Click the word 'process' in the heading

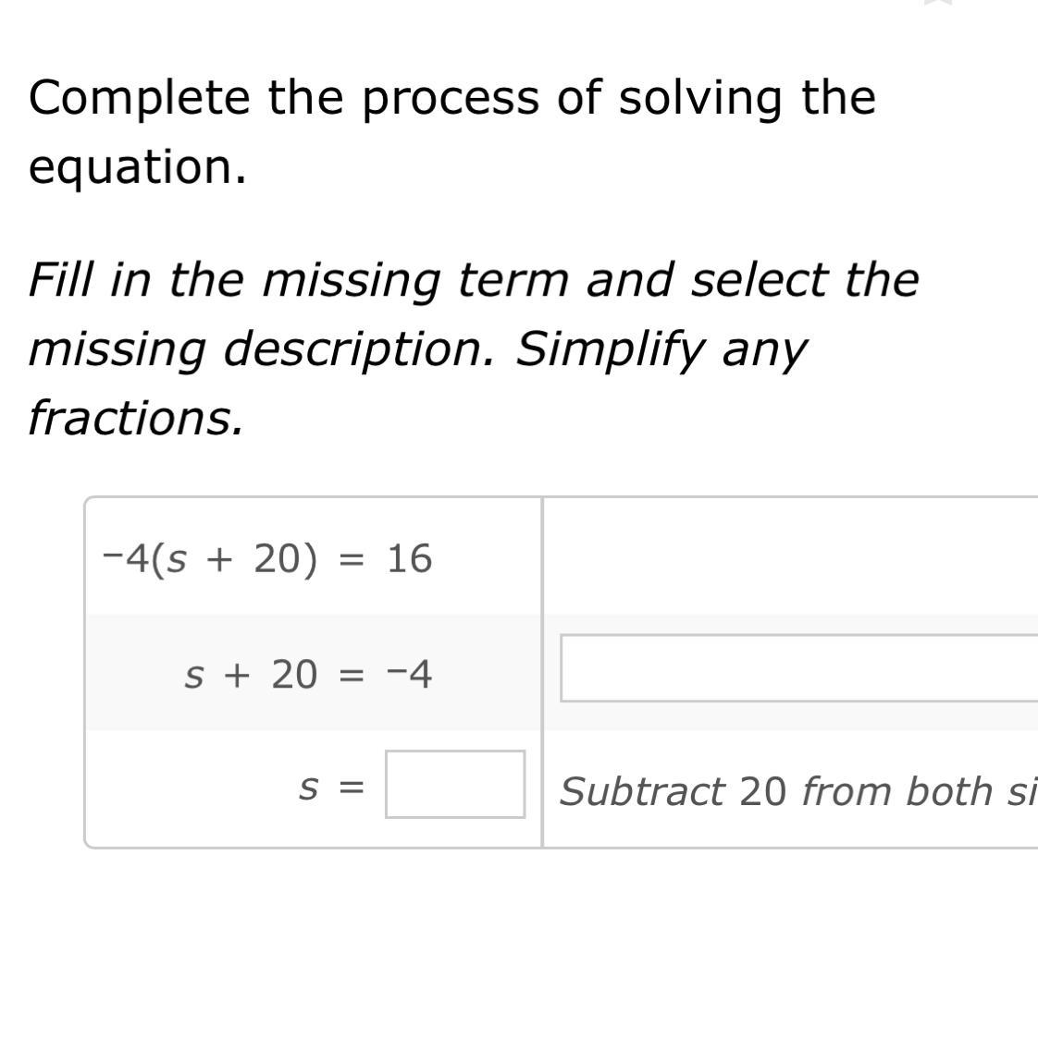450,98
